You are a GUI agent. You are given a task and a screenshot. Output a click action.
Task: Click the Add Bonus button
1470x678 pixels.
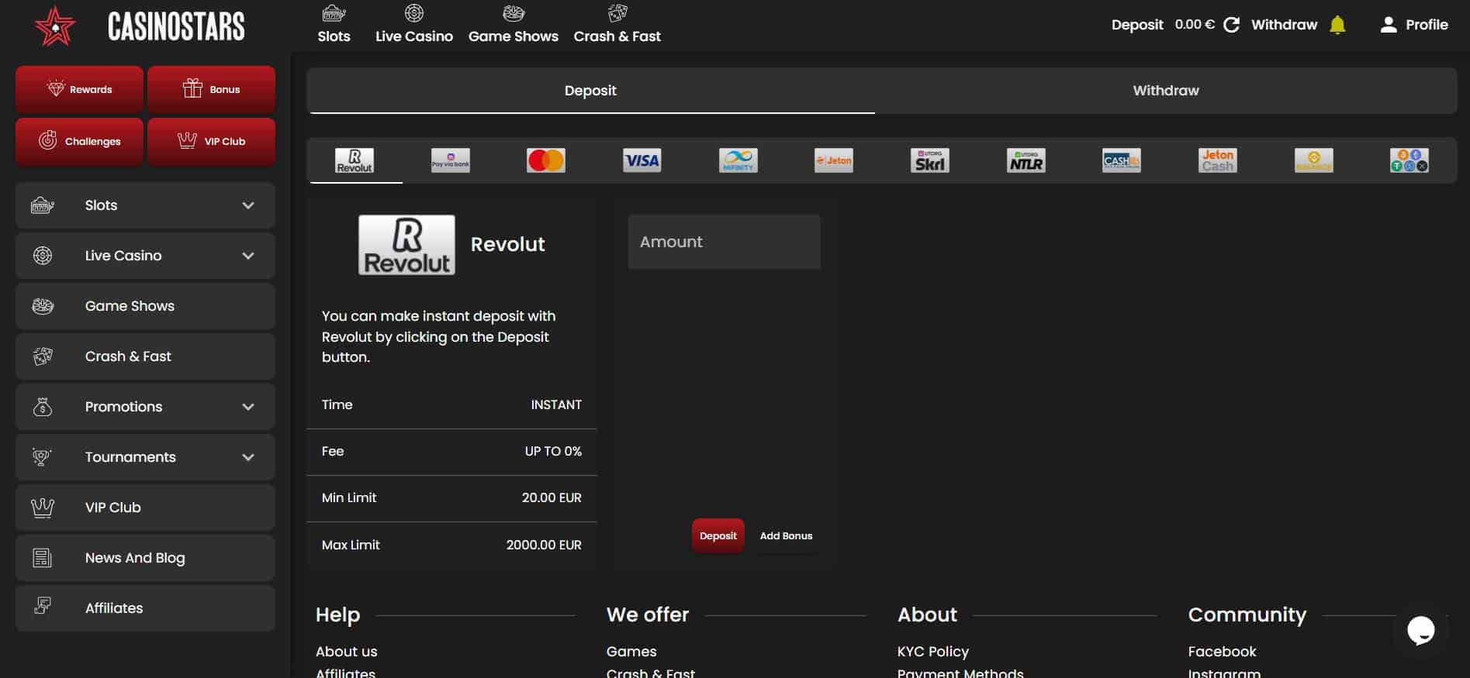click(786, 536)
